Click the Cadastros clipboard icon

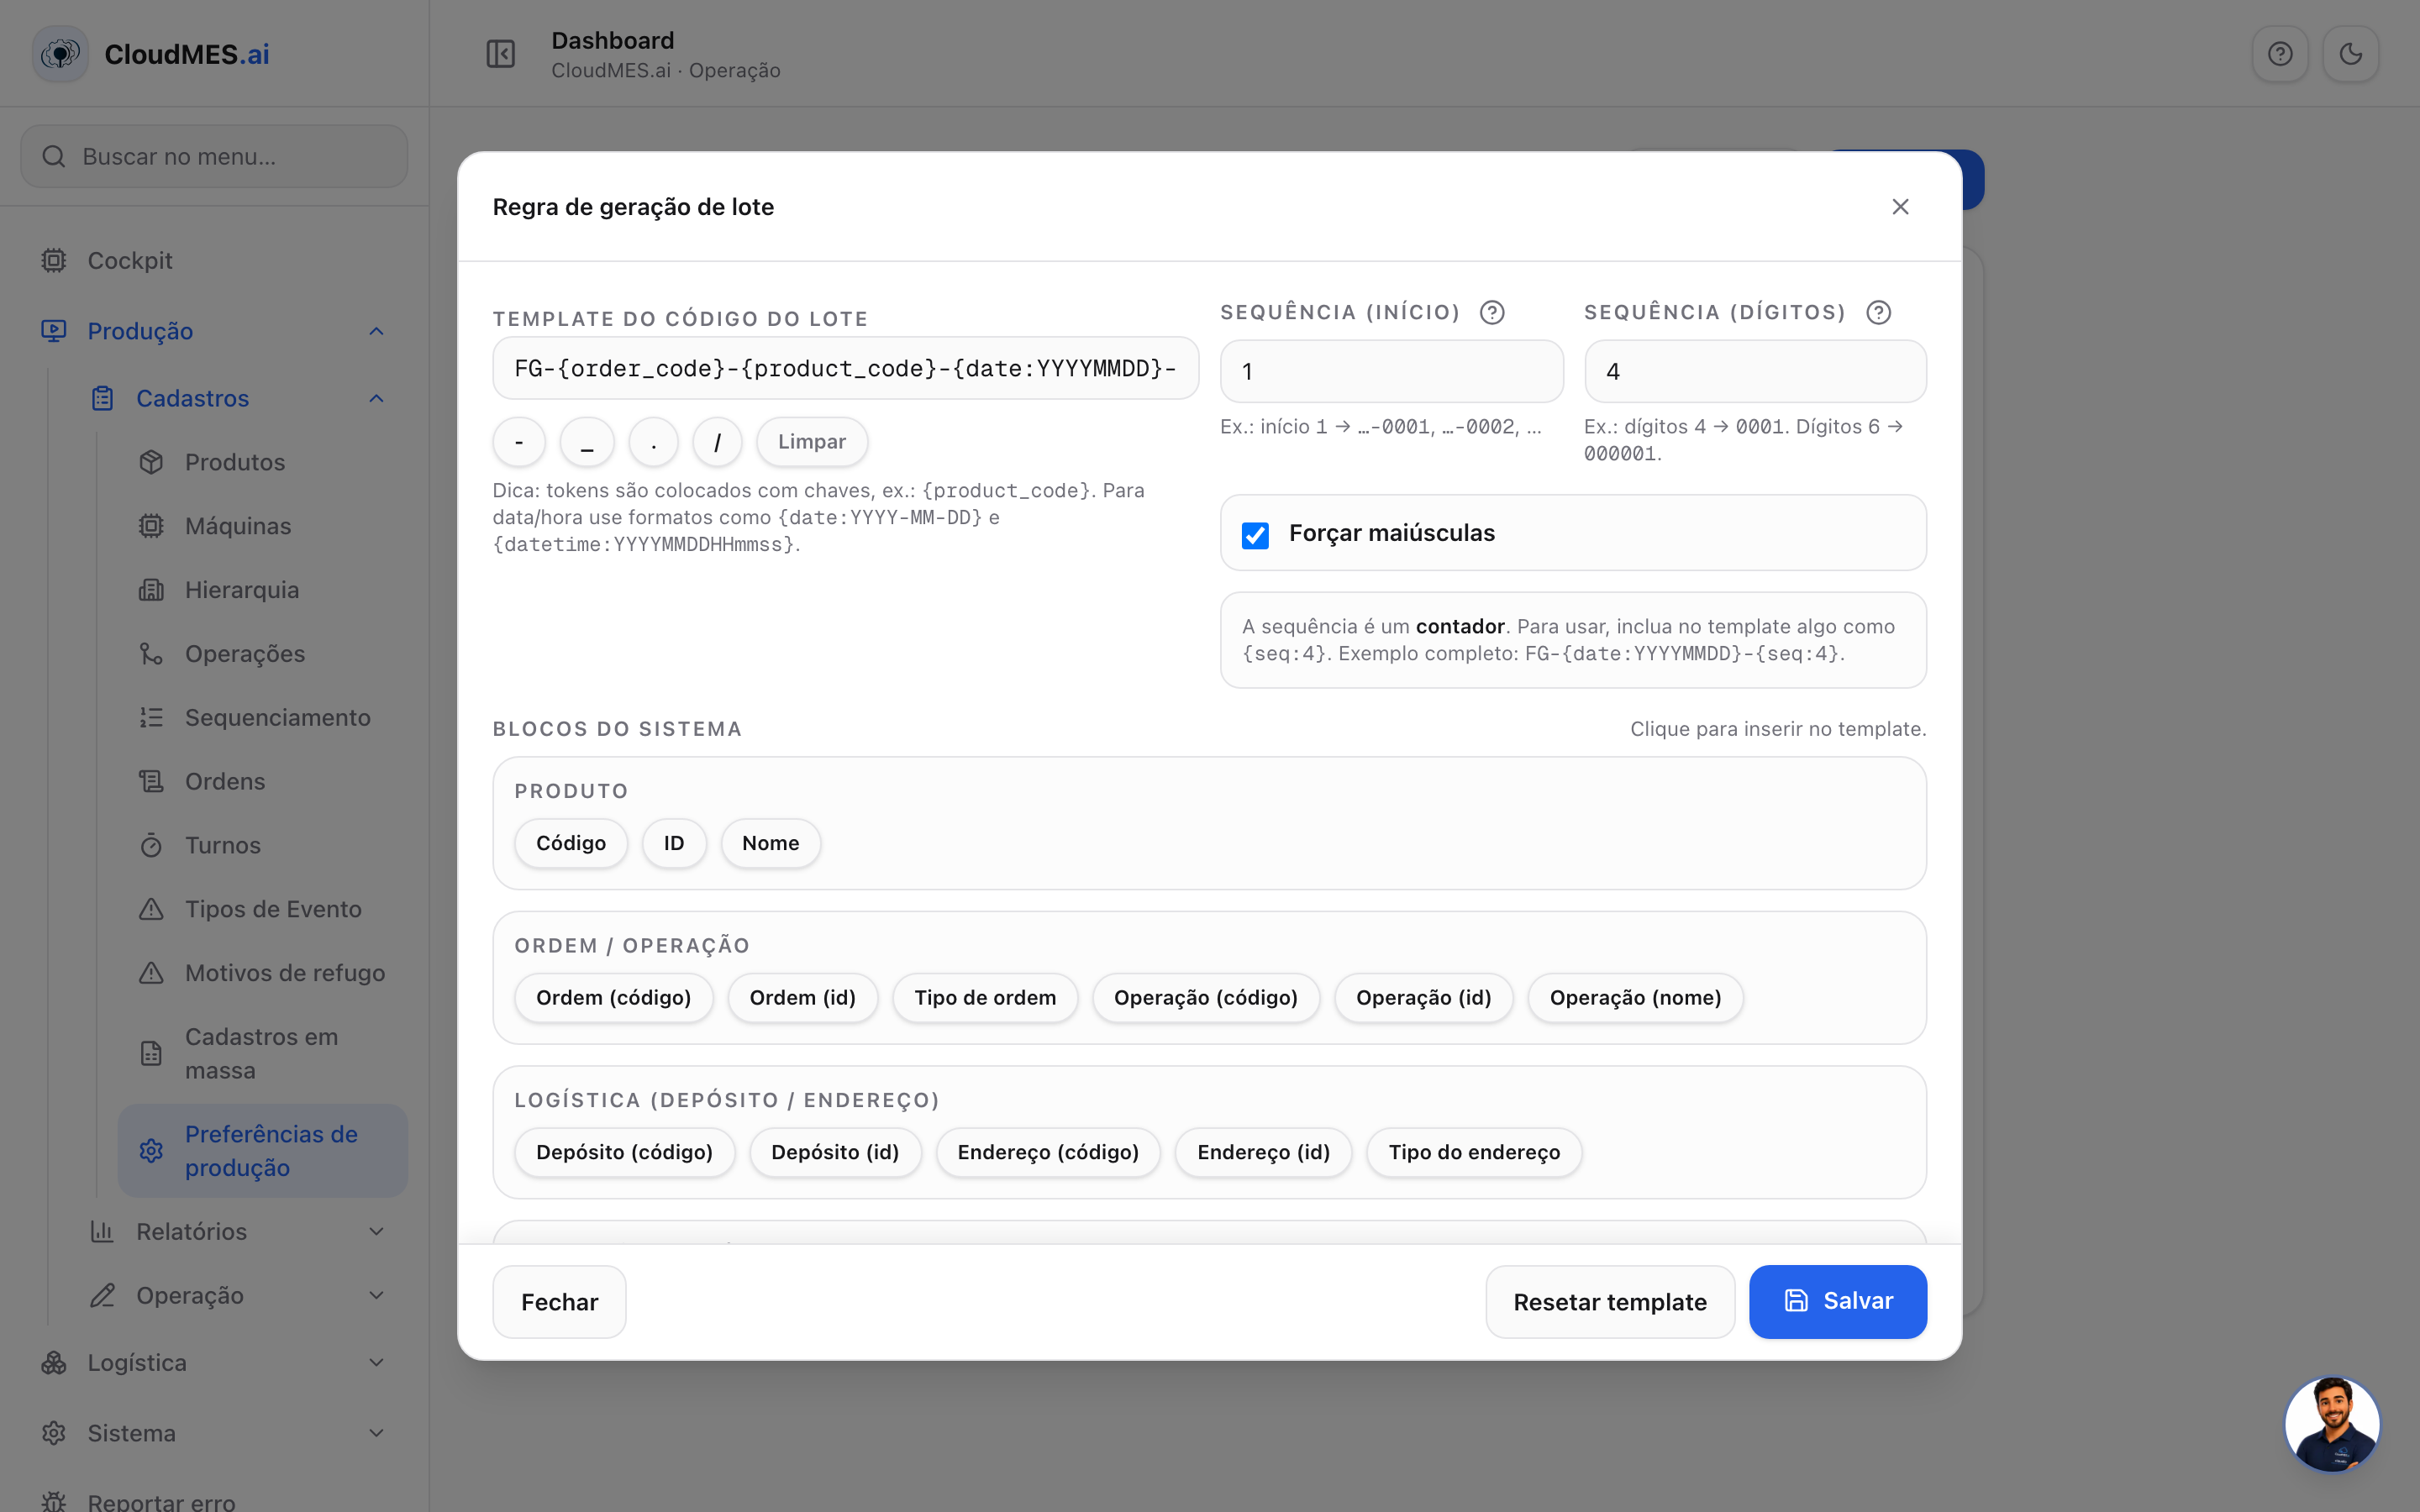click(103, 399)
